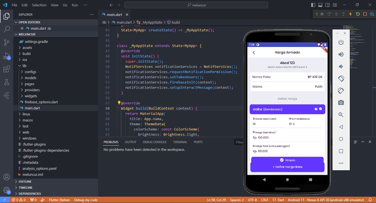Tap remove icon on wokw card
376x203 pixels.
point(321,109)
